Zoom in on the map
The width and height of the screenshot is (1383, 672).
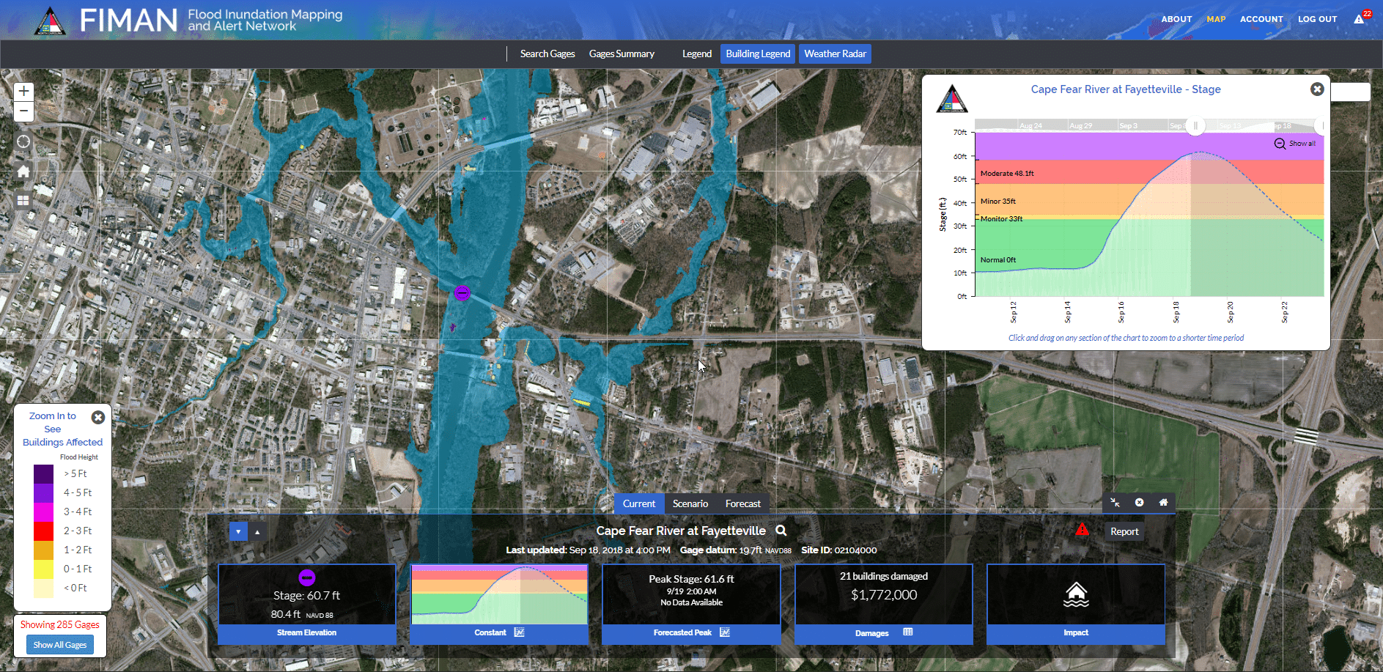pos(23,91)
